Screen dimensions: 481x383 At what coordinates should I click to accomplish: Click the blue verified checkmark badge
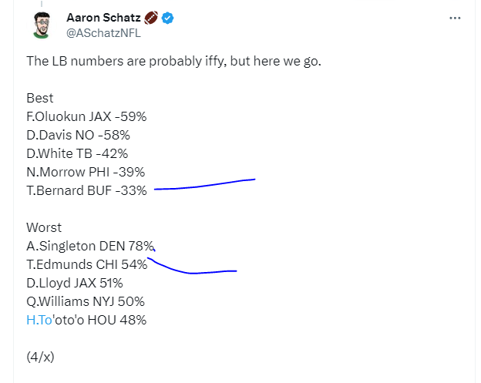pyautogui.click(x=167, y=18)
